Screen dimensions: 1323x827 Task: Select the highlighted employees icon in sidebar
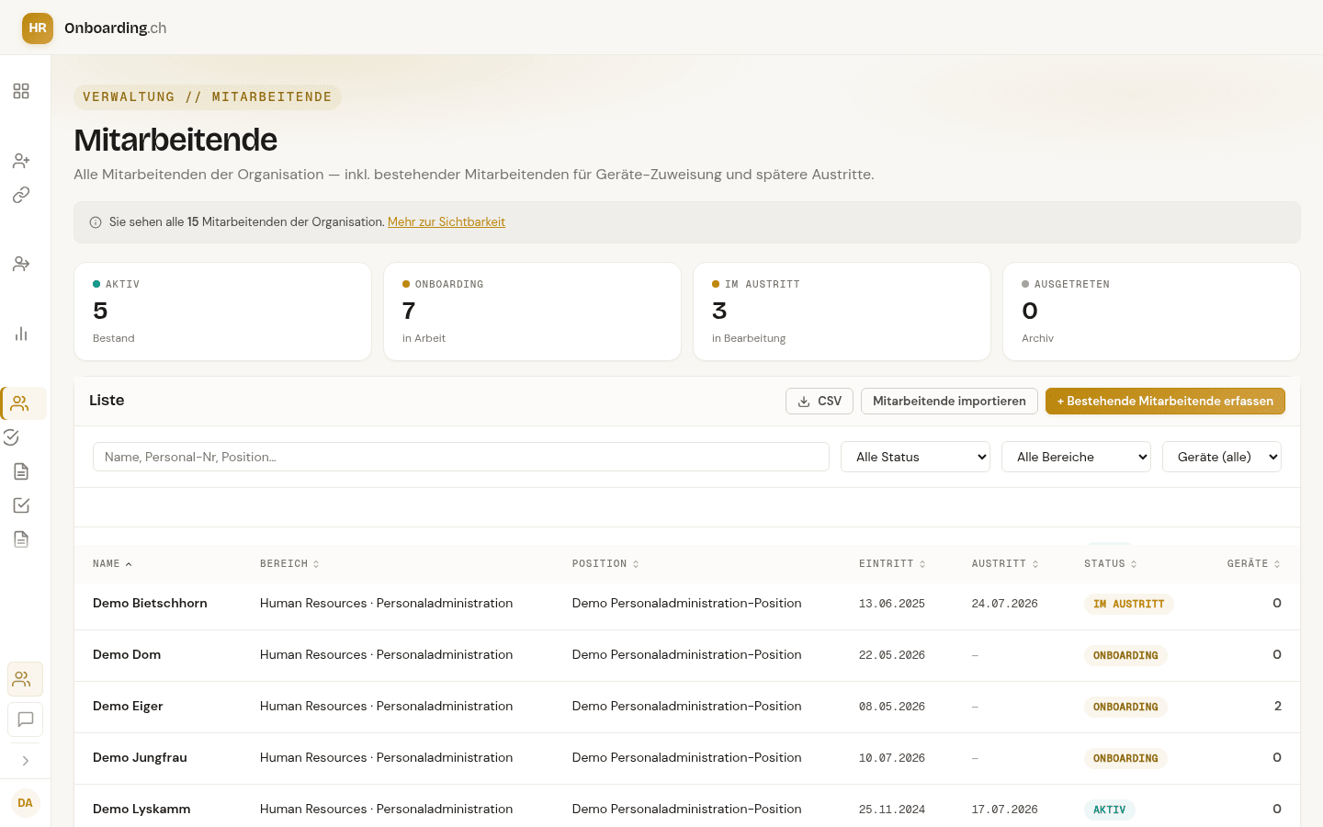click(21, 403)
